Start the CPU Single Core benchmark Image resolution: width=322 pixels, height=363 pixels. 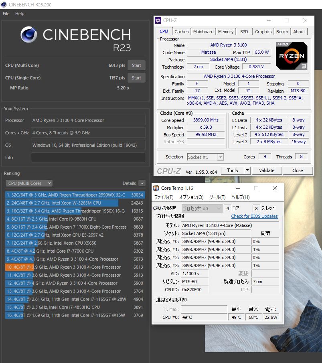point(136,78)
